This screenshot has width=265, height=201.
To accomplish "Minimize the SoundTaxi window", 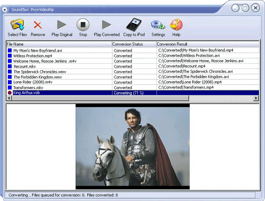I will click(x=235, y=8).
